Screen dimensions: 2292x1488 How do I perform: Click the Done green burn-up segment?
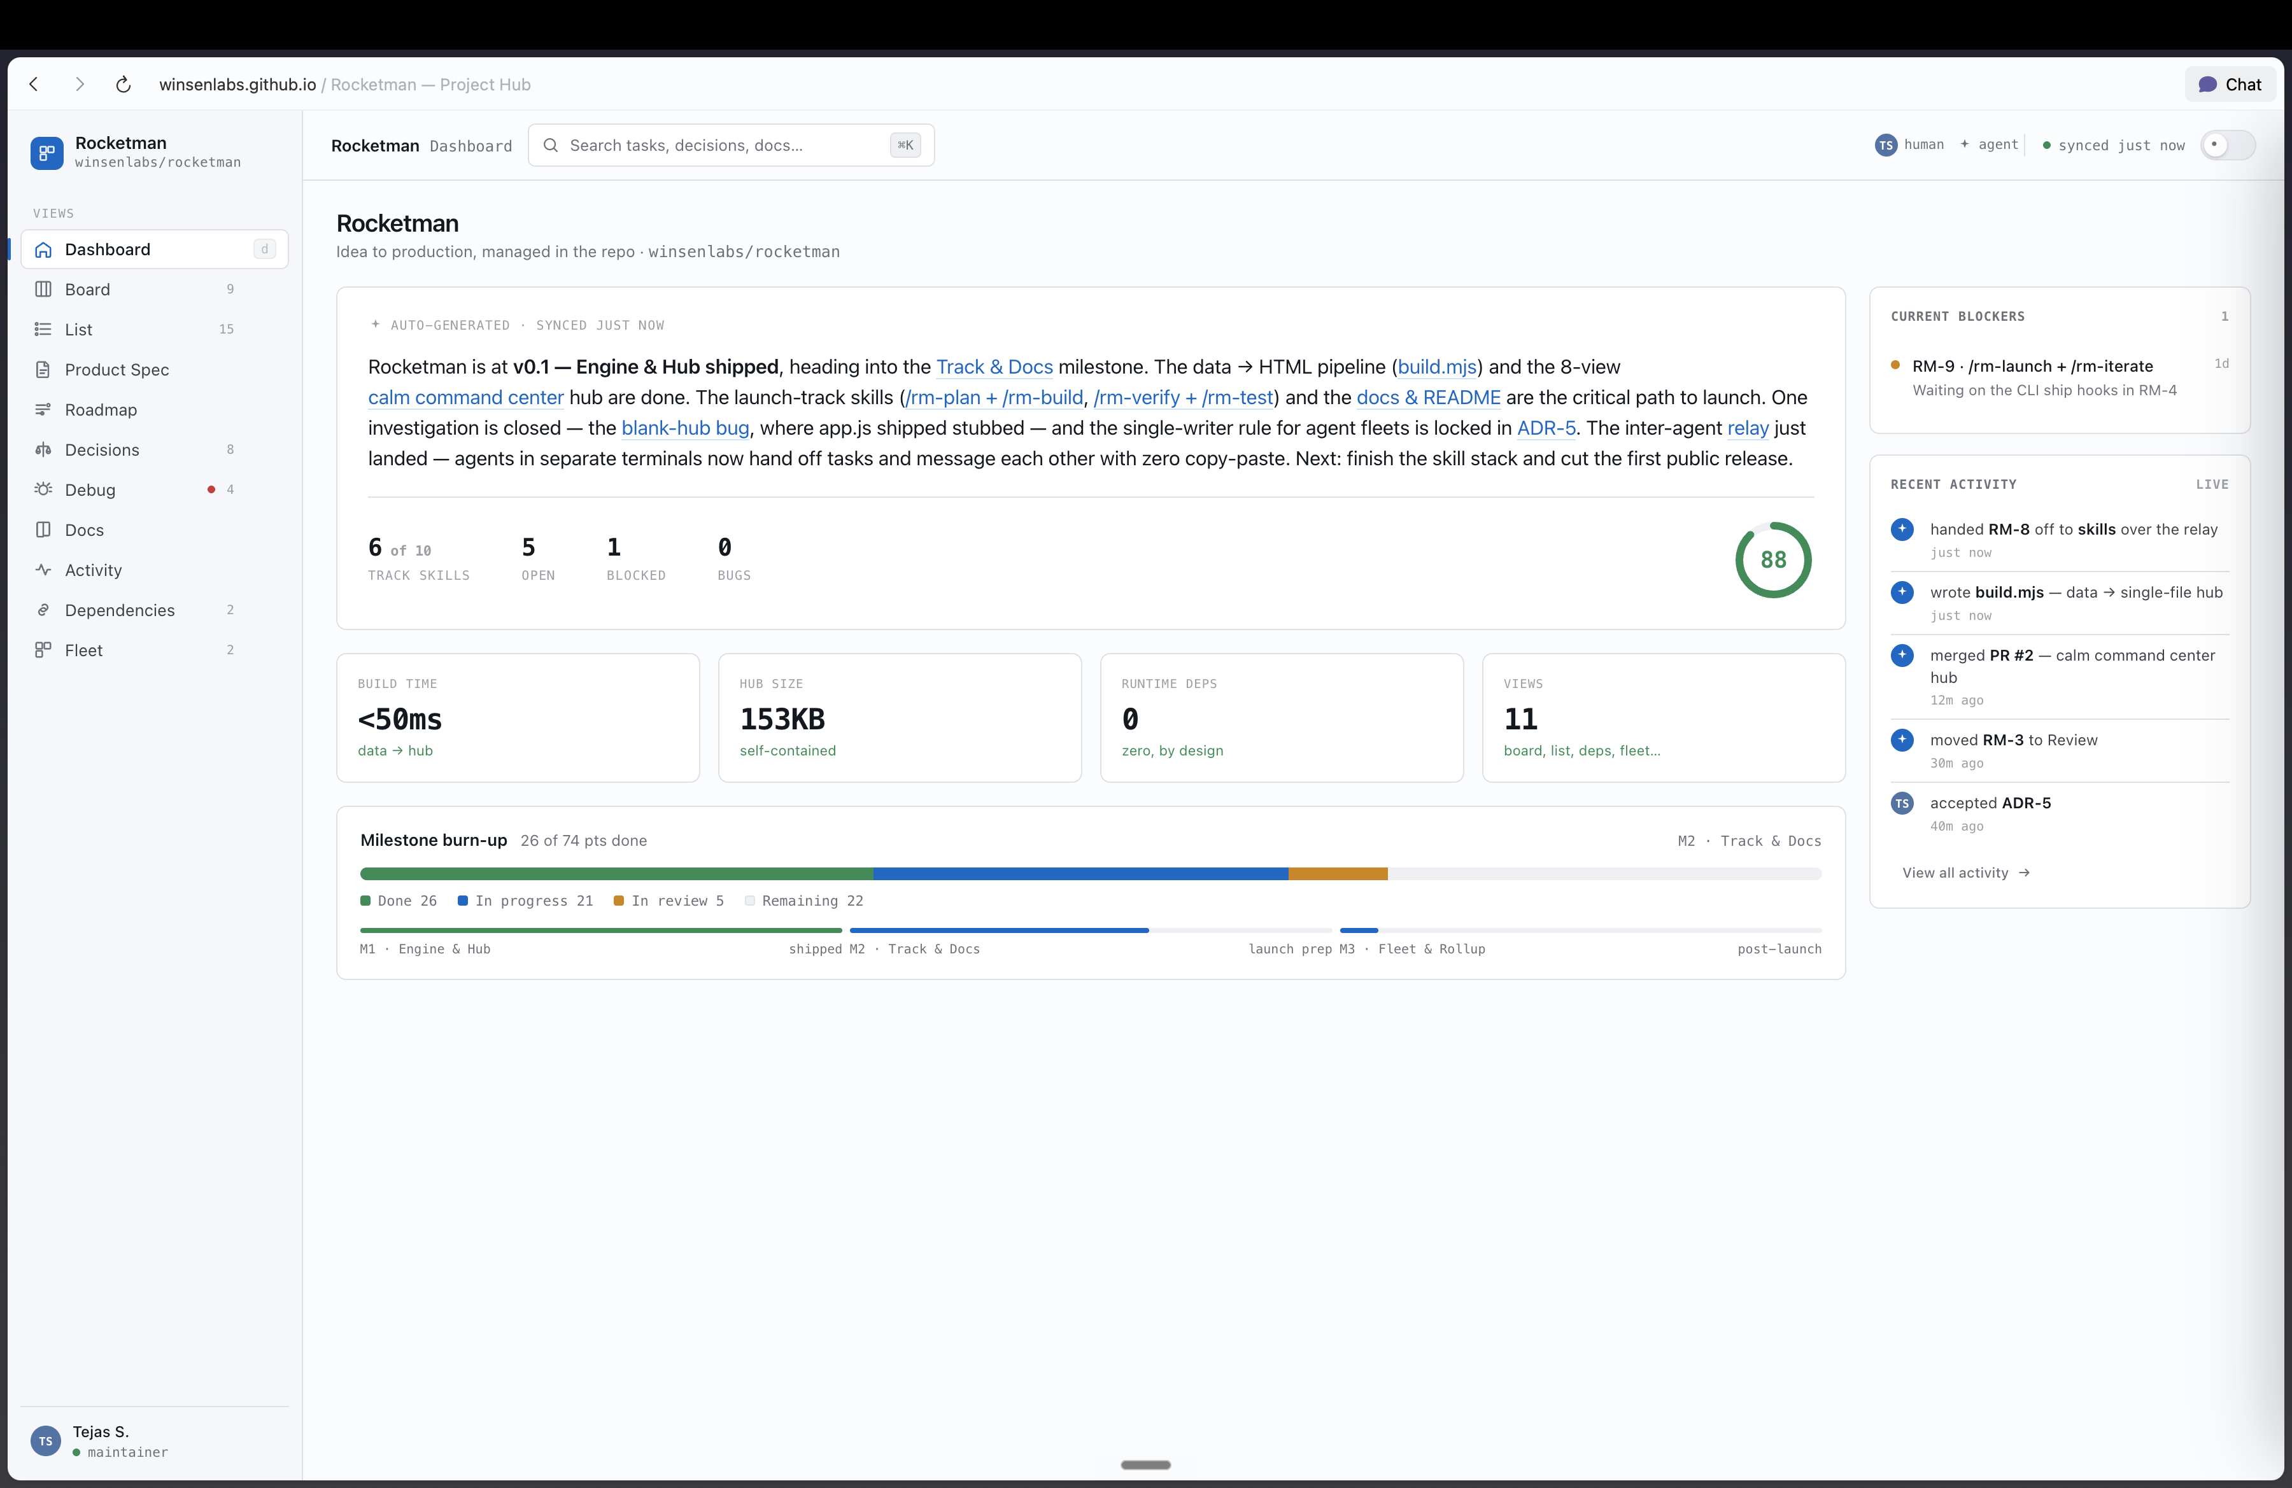[616, 874]
